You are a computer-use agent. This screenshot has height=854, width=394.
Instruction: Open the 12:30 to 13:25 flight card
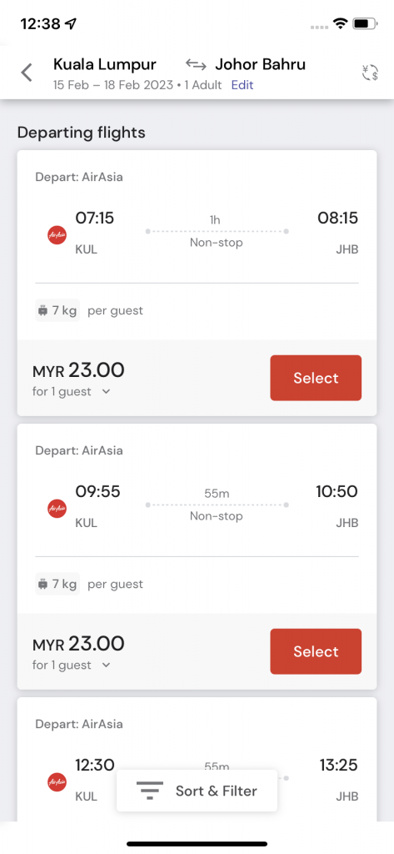pyautogui.click(x=197, y=760)
